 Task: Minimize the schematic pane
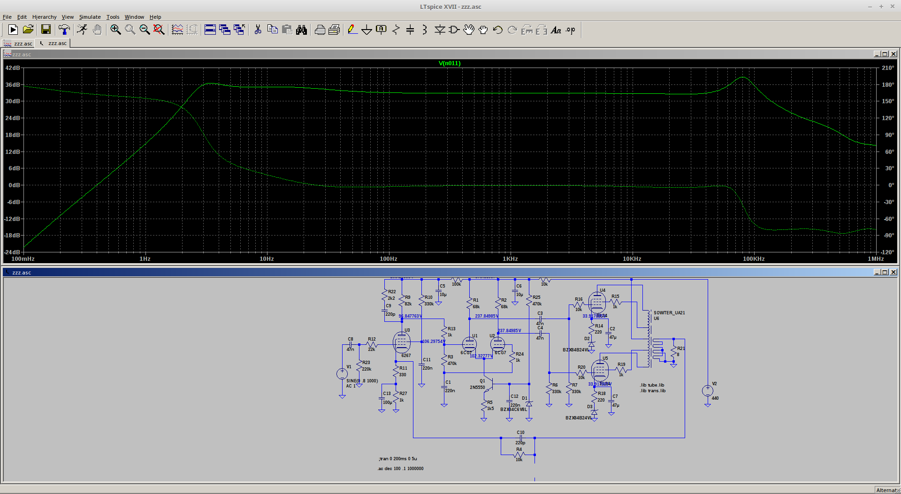point(877,272)
